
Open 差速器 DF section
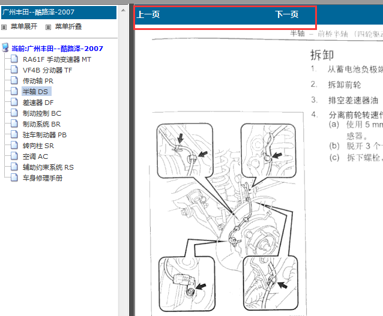[x=38, y=103]
